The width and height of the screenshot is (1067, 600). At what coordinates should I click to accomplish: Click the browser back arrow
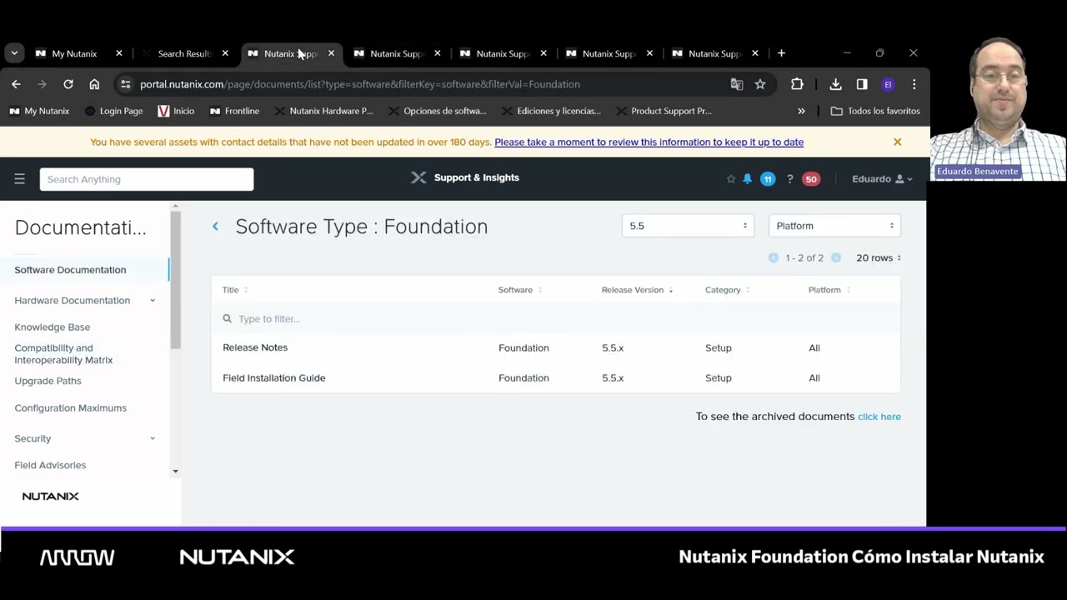(x=16, y=84)
